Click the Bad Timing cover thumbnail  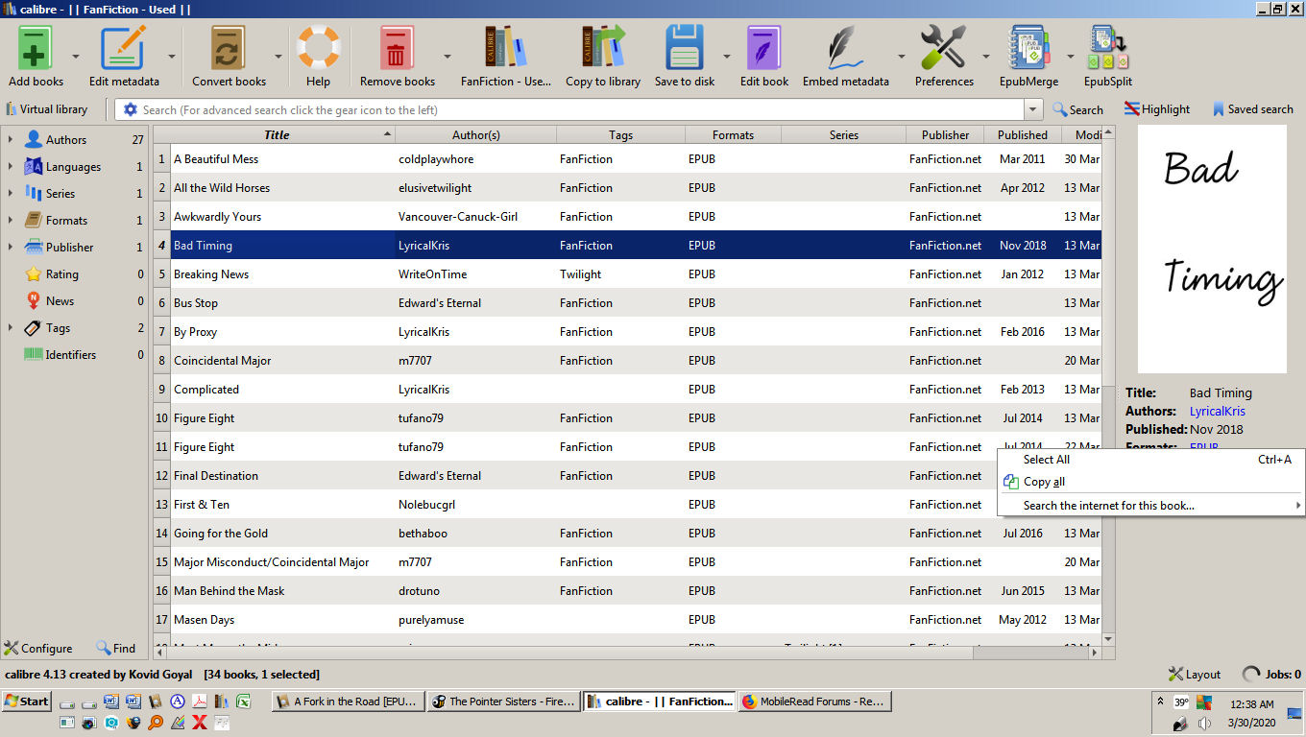[x=1212, y=250]
